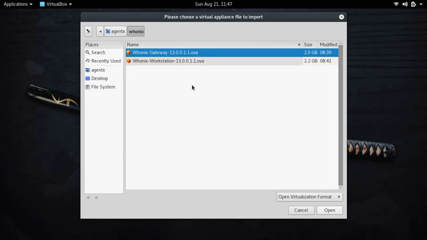427x240 pixels.
Task: Close the file chooser dialog
Action: [341, 17]
